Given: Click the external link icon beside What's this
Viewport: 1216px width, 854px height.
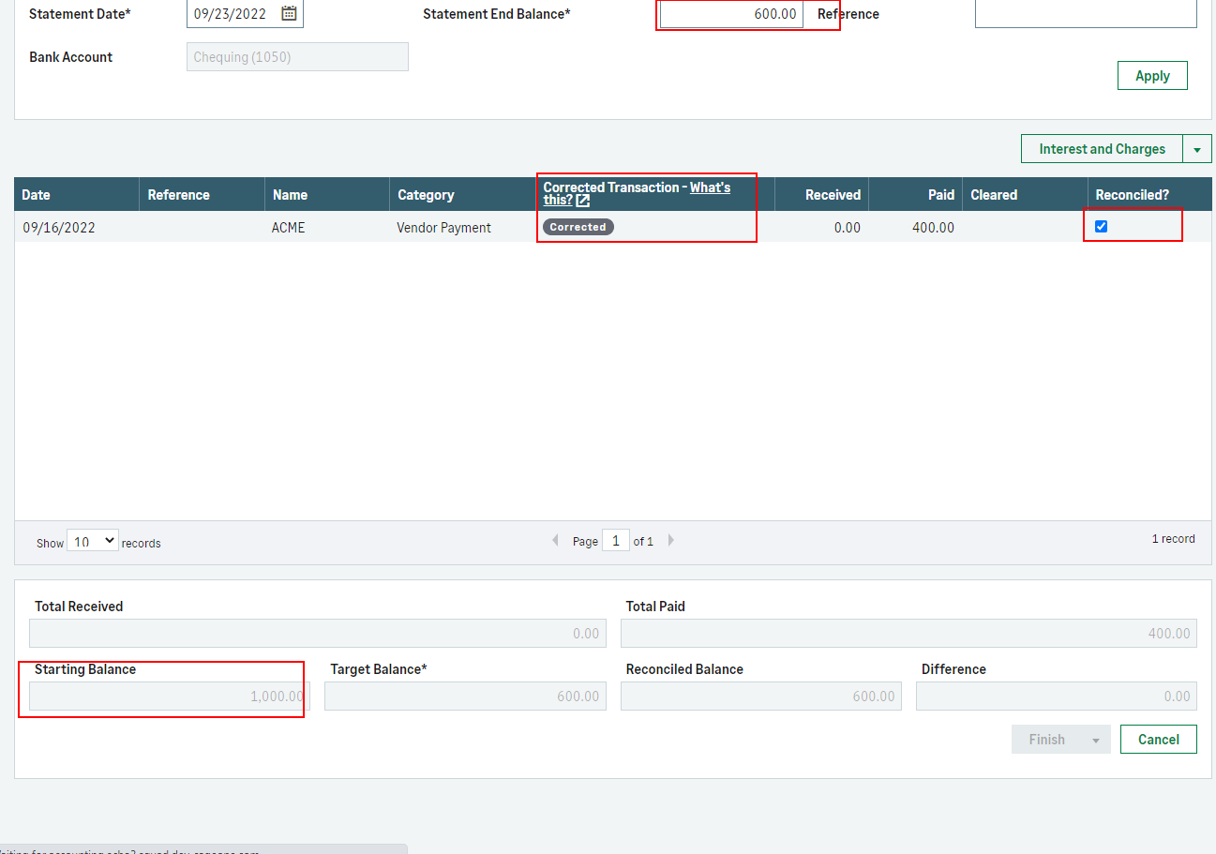Looking at the screenshot, I should (x=583, y=201).
